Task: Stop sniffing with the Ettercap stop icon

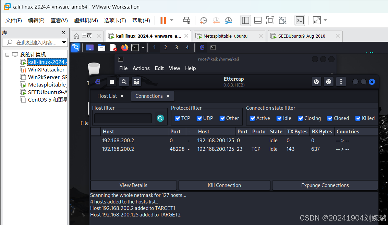Action: 112,82
